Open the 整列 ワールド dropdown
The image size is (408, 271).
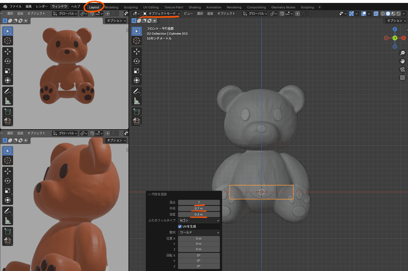coord(199,233)
